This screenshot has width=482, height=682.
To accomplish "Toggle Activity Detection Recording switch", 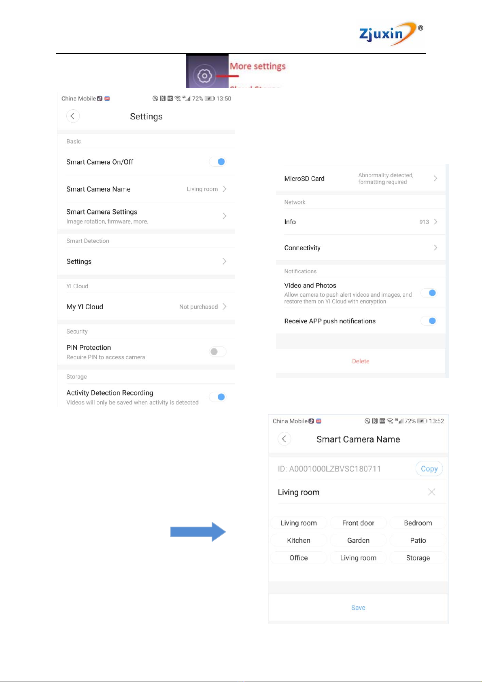I will pos(218,397).
